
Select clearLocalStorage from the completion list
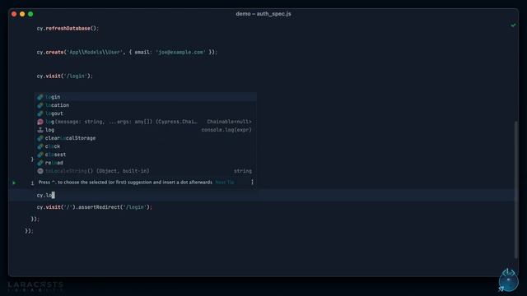[146, 138]
